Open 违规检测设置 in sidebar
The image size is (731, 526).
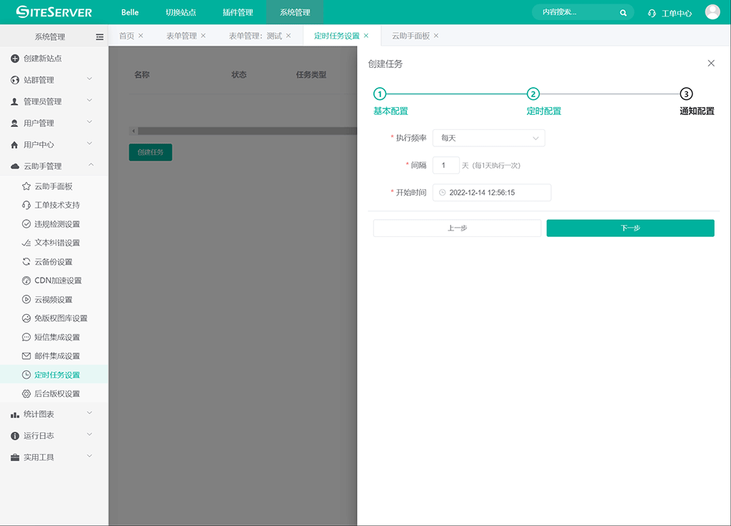(x=57, y=224)
